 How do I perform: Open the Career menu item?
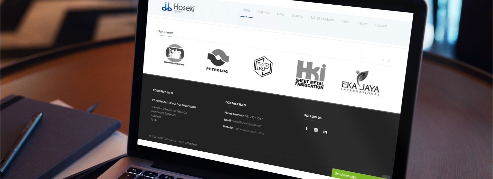[362, 24]
